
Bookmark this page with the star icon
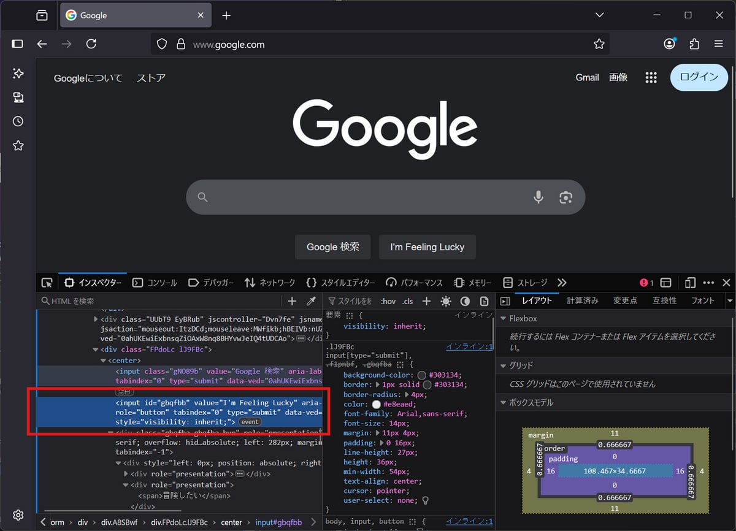599,44
